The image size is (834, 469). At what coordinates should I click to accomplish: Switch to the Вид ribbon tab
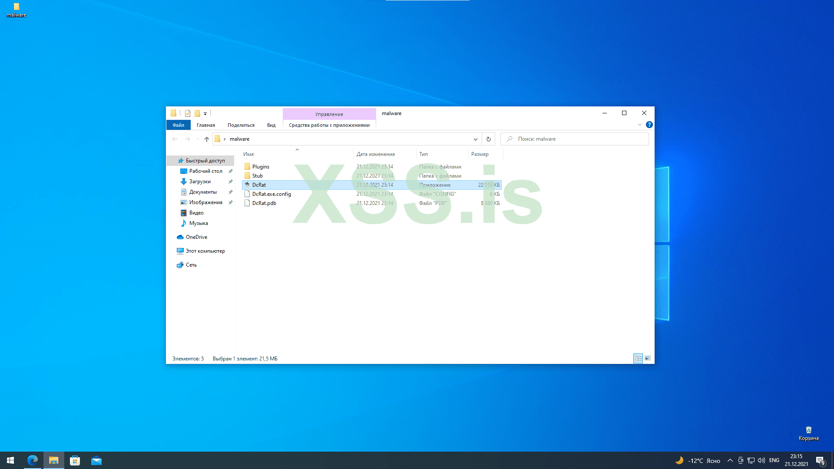click(271, 125)
